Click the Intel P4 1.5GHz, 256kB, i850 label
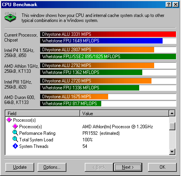The height and width of the screenshot is (176, 181). click(19, 53)
